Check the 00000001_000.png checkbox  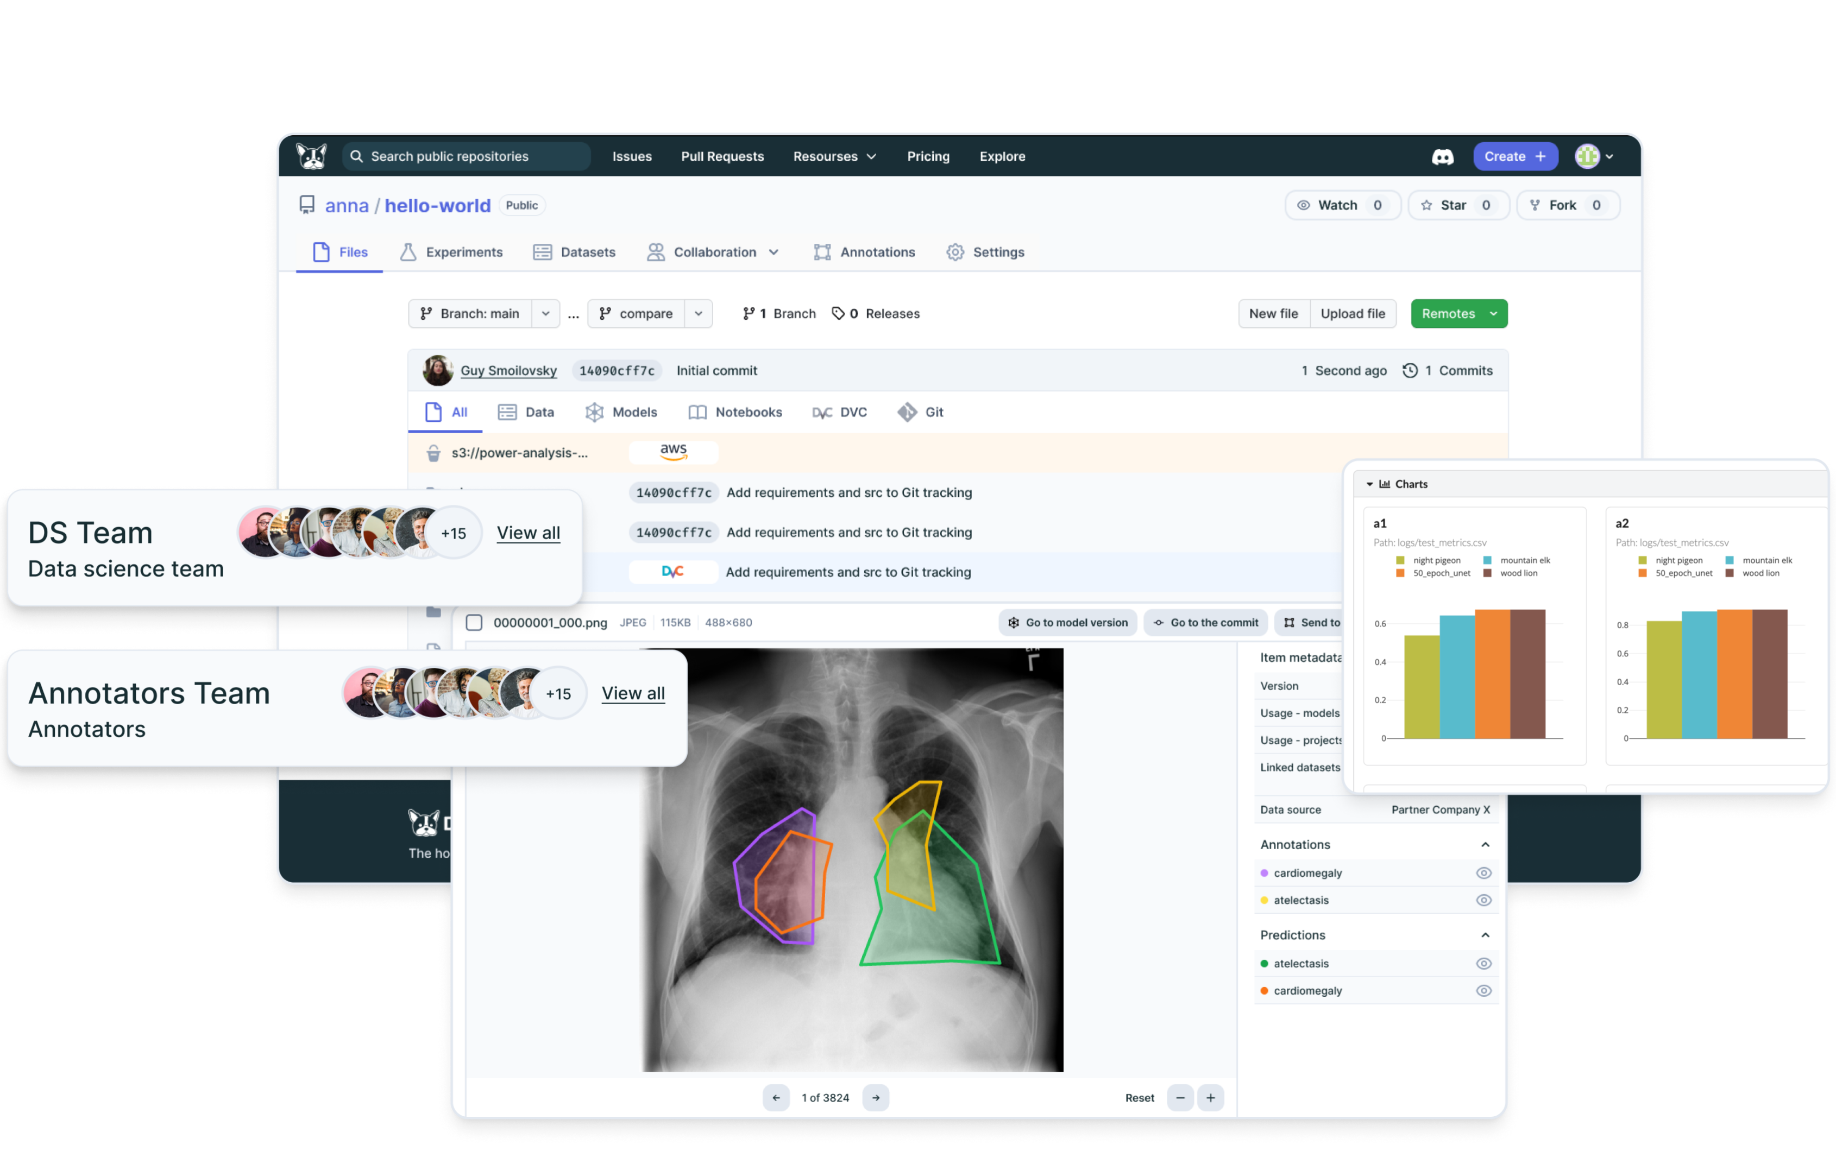[474, 623]
